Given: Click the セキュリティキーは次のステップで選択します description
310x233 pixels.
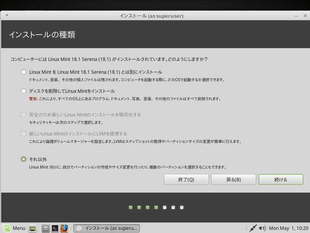Looking at the screenshot, I should click(66, 122).
